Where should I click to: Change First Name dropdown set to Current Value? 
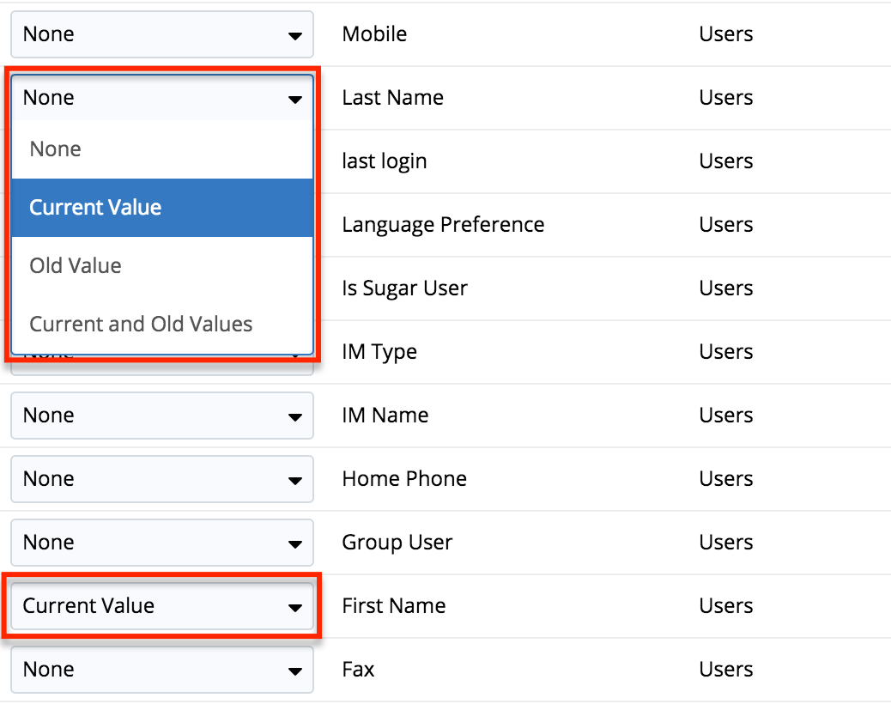click(x=161, y=606)
